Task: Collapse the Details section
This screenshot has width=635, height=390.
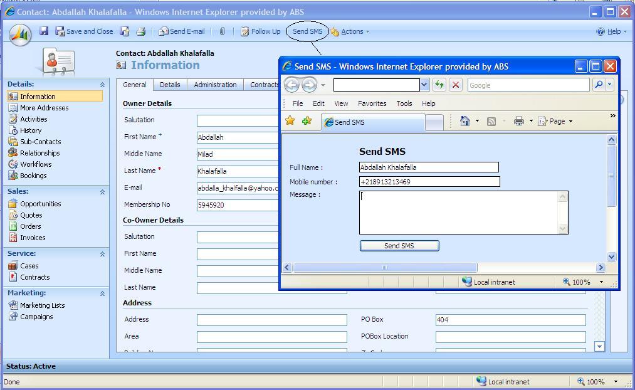Action: coord(102,83)
